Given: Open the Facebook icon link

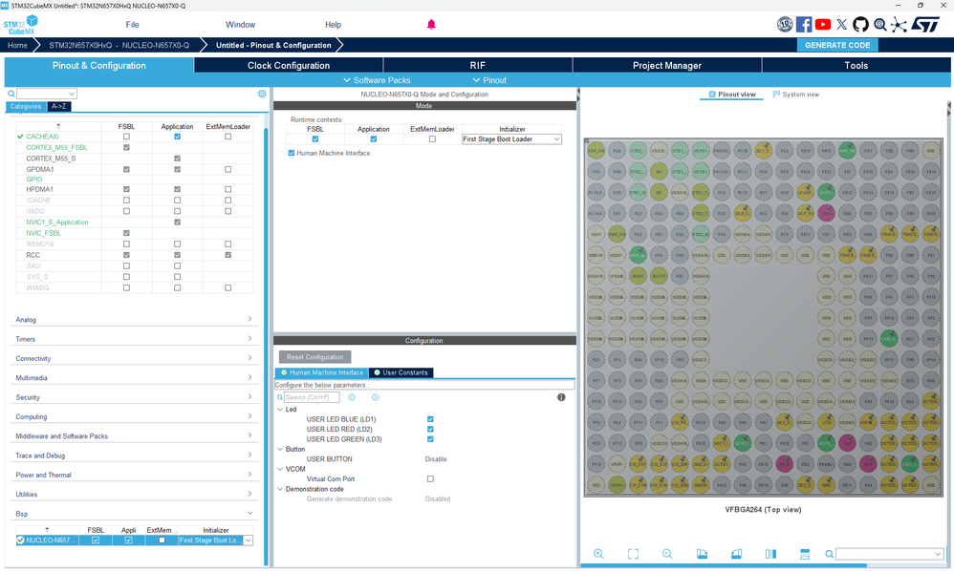Looking at the screenshot, I should tap(804, 24).
